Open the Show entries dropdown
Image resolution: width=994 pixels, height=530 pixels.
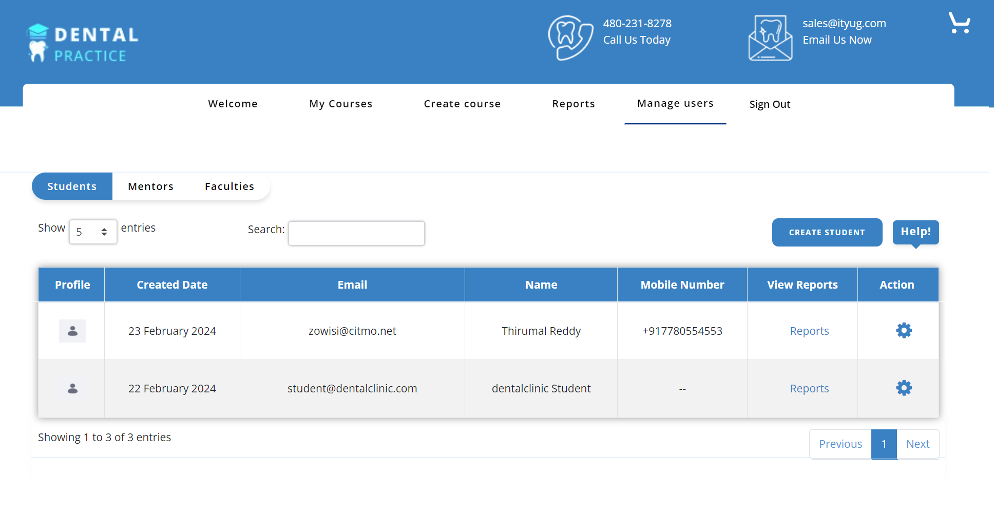93,232
